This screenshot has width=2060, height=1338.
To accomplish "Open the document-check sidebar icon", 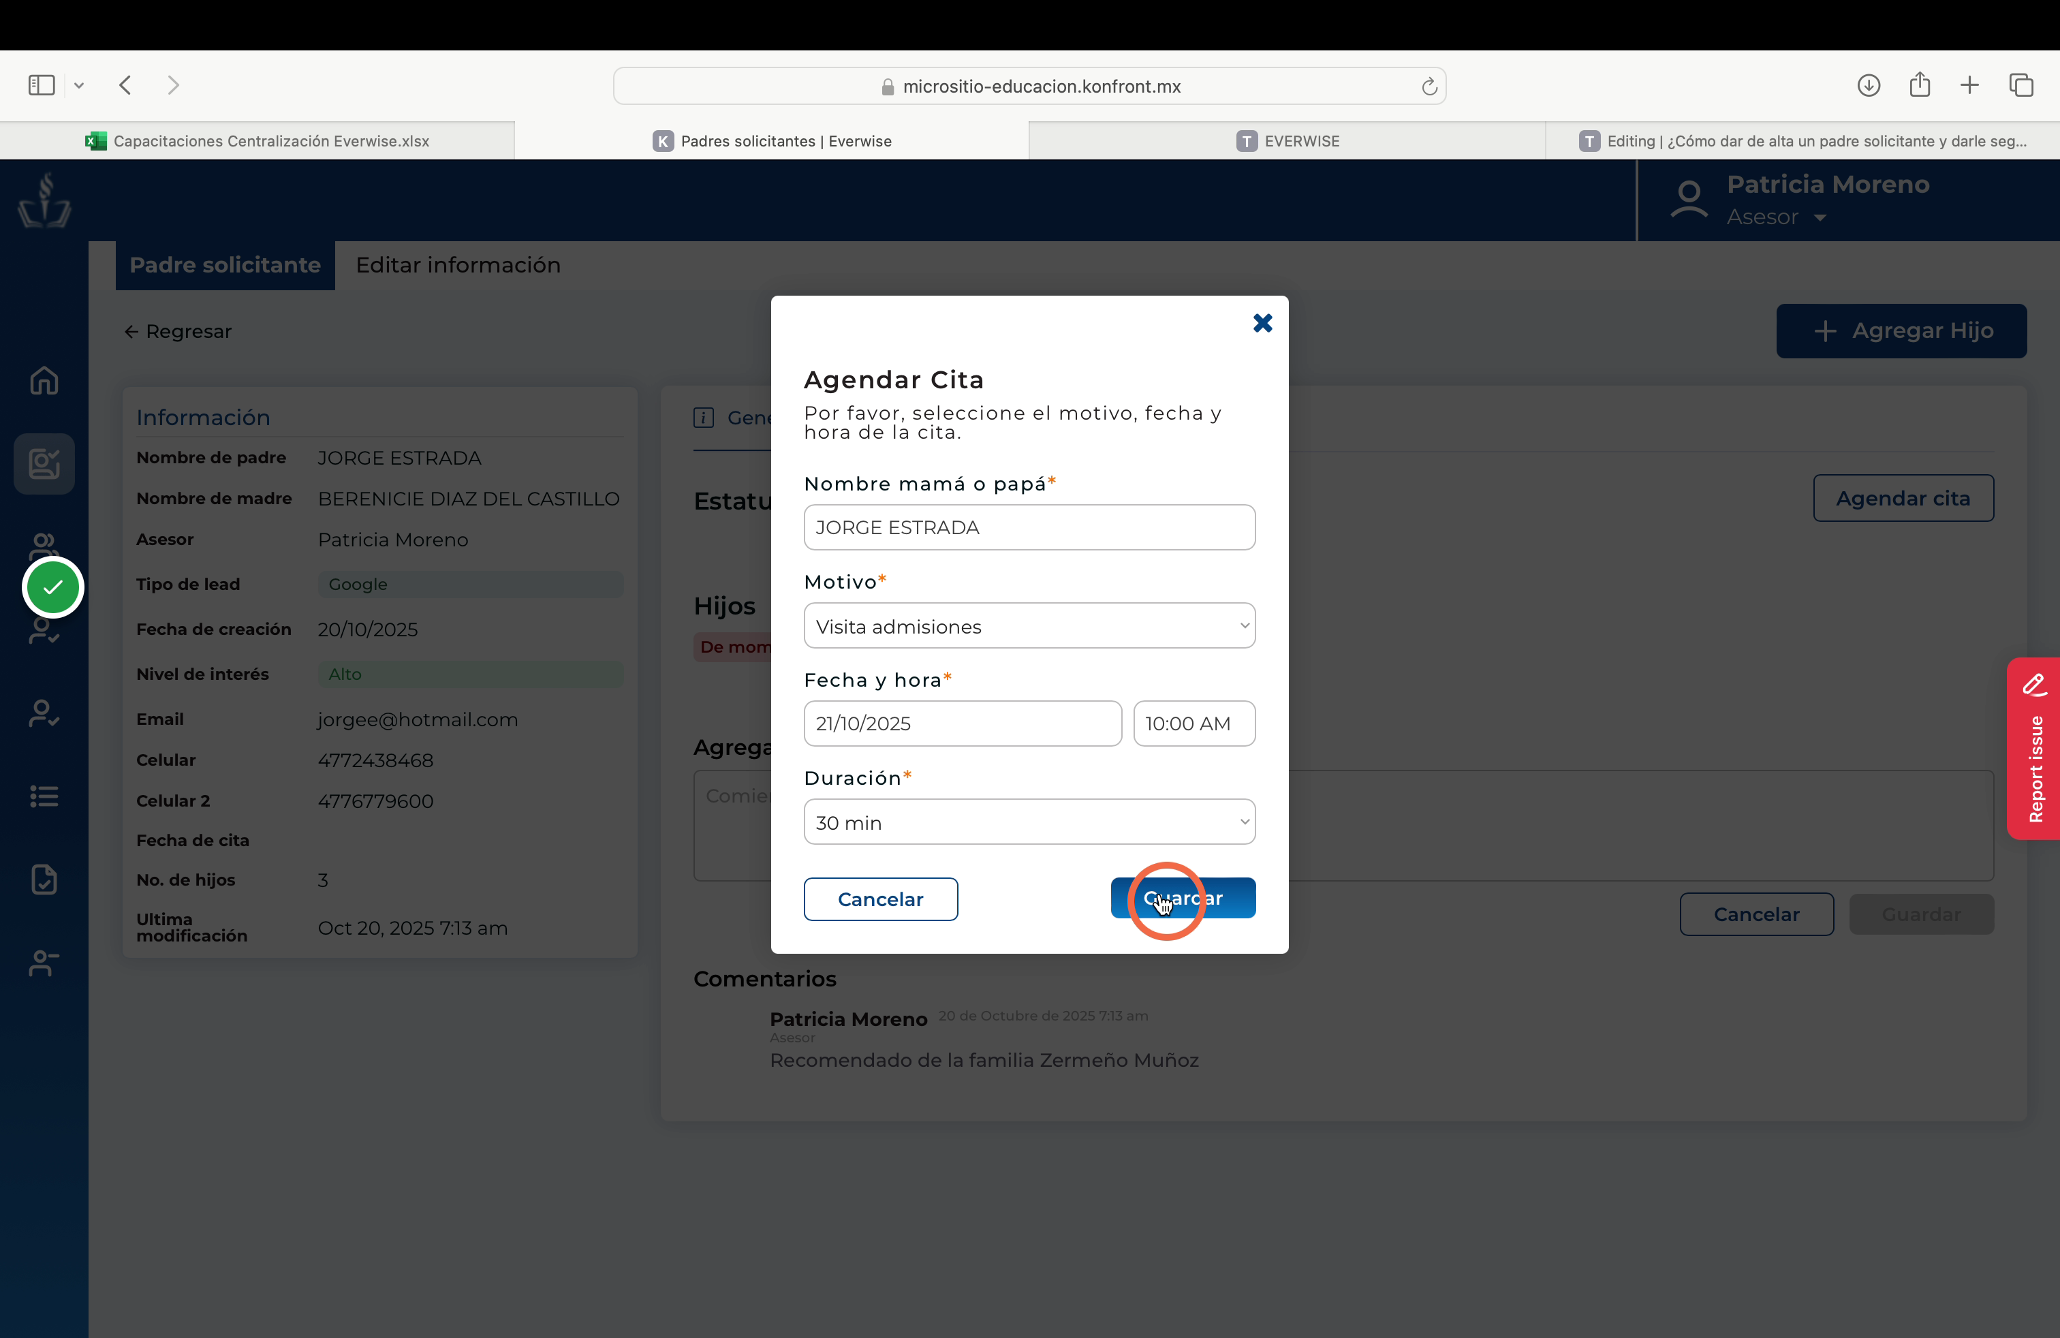I will click(44, 880).
